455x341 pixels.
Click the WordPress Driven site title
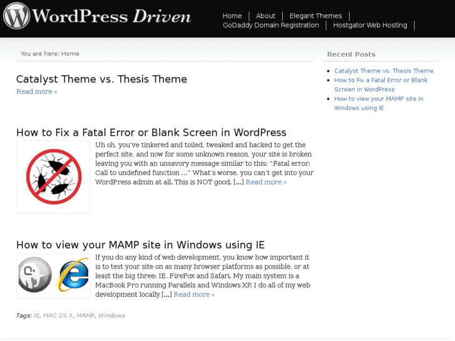(x=111, y=16)
